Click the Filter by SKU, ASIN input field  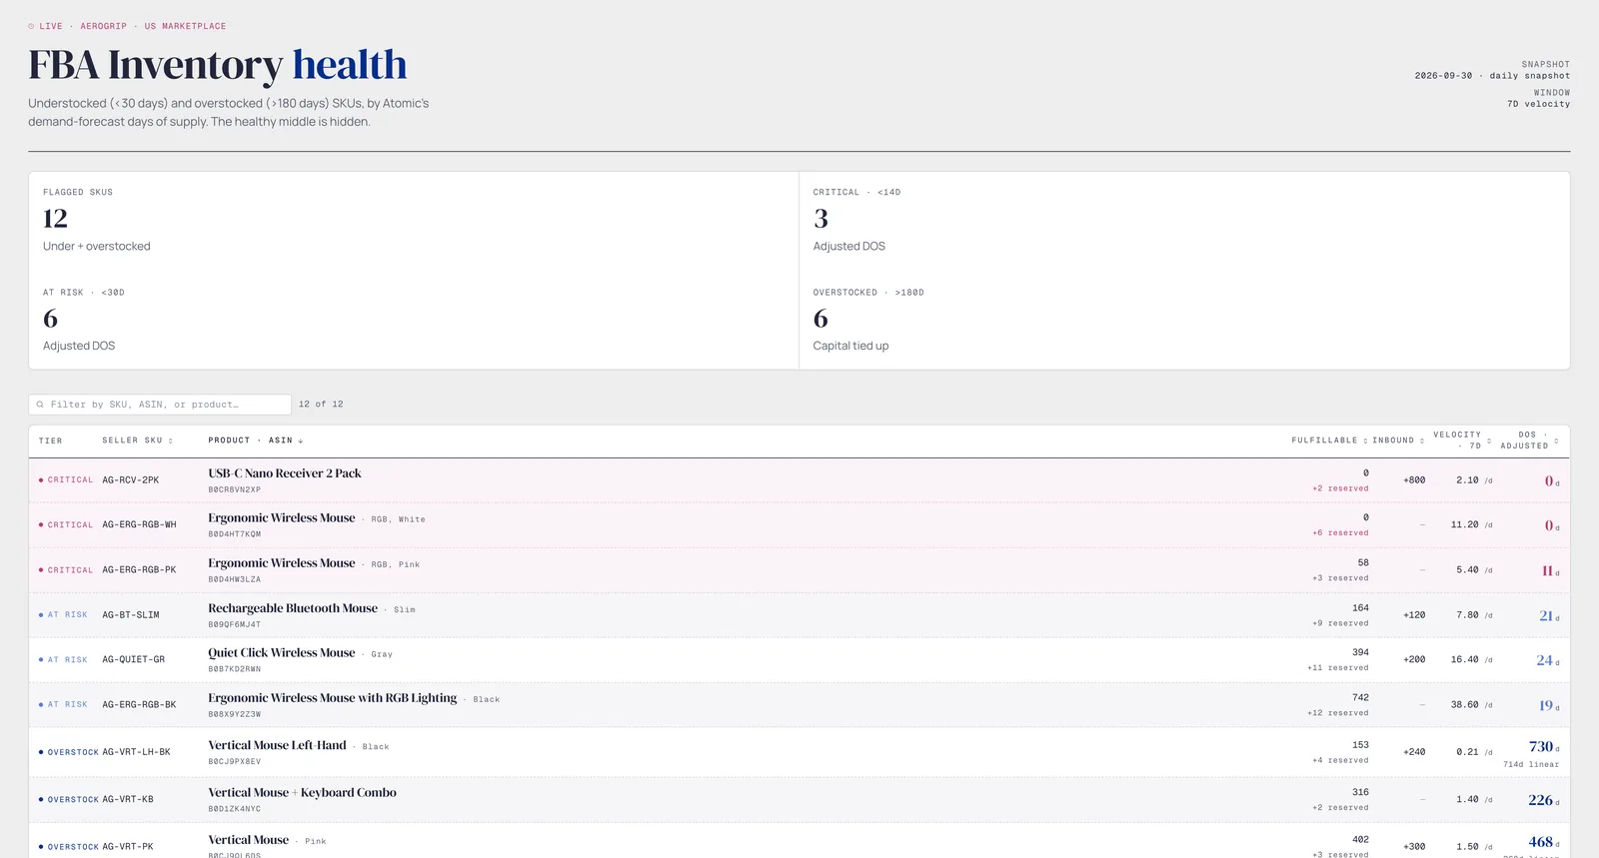tap(160, 405)
